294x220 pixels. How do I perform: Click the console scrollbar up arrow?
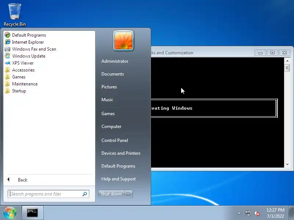pyautogui.click(x=287, y=61)
